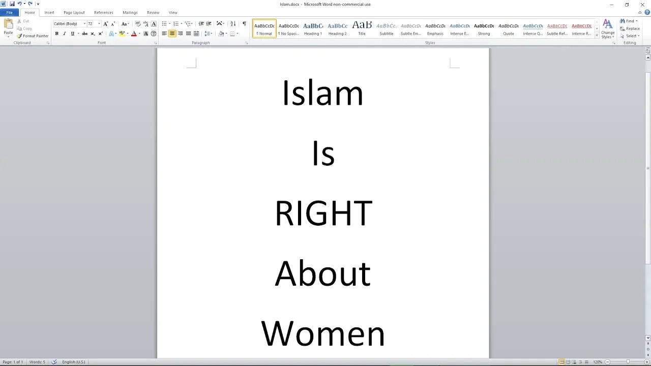The image size is (651, 366).
Task: Click the Redo icon in Quick Access Toolbar
Action: [30, 4]
